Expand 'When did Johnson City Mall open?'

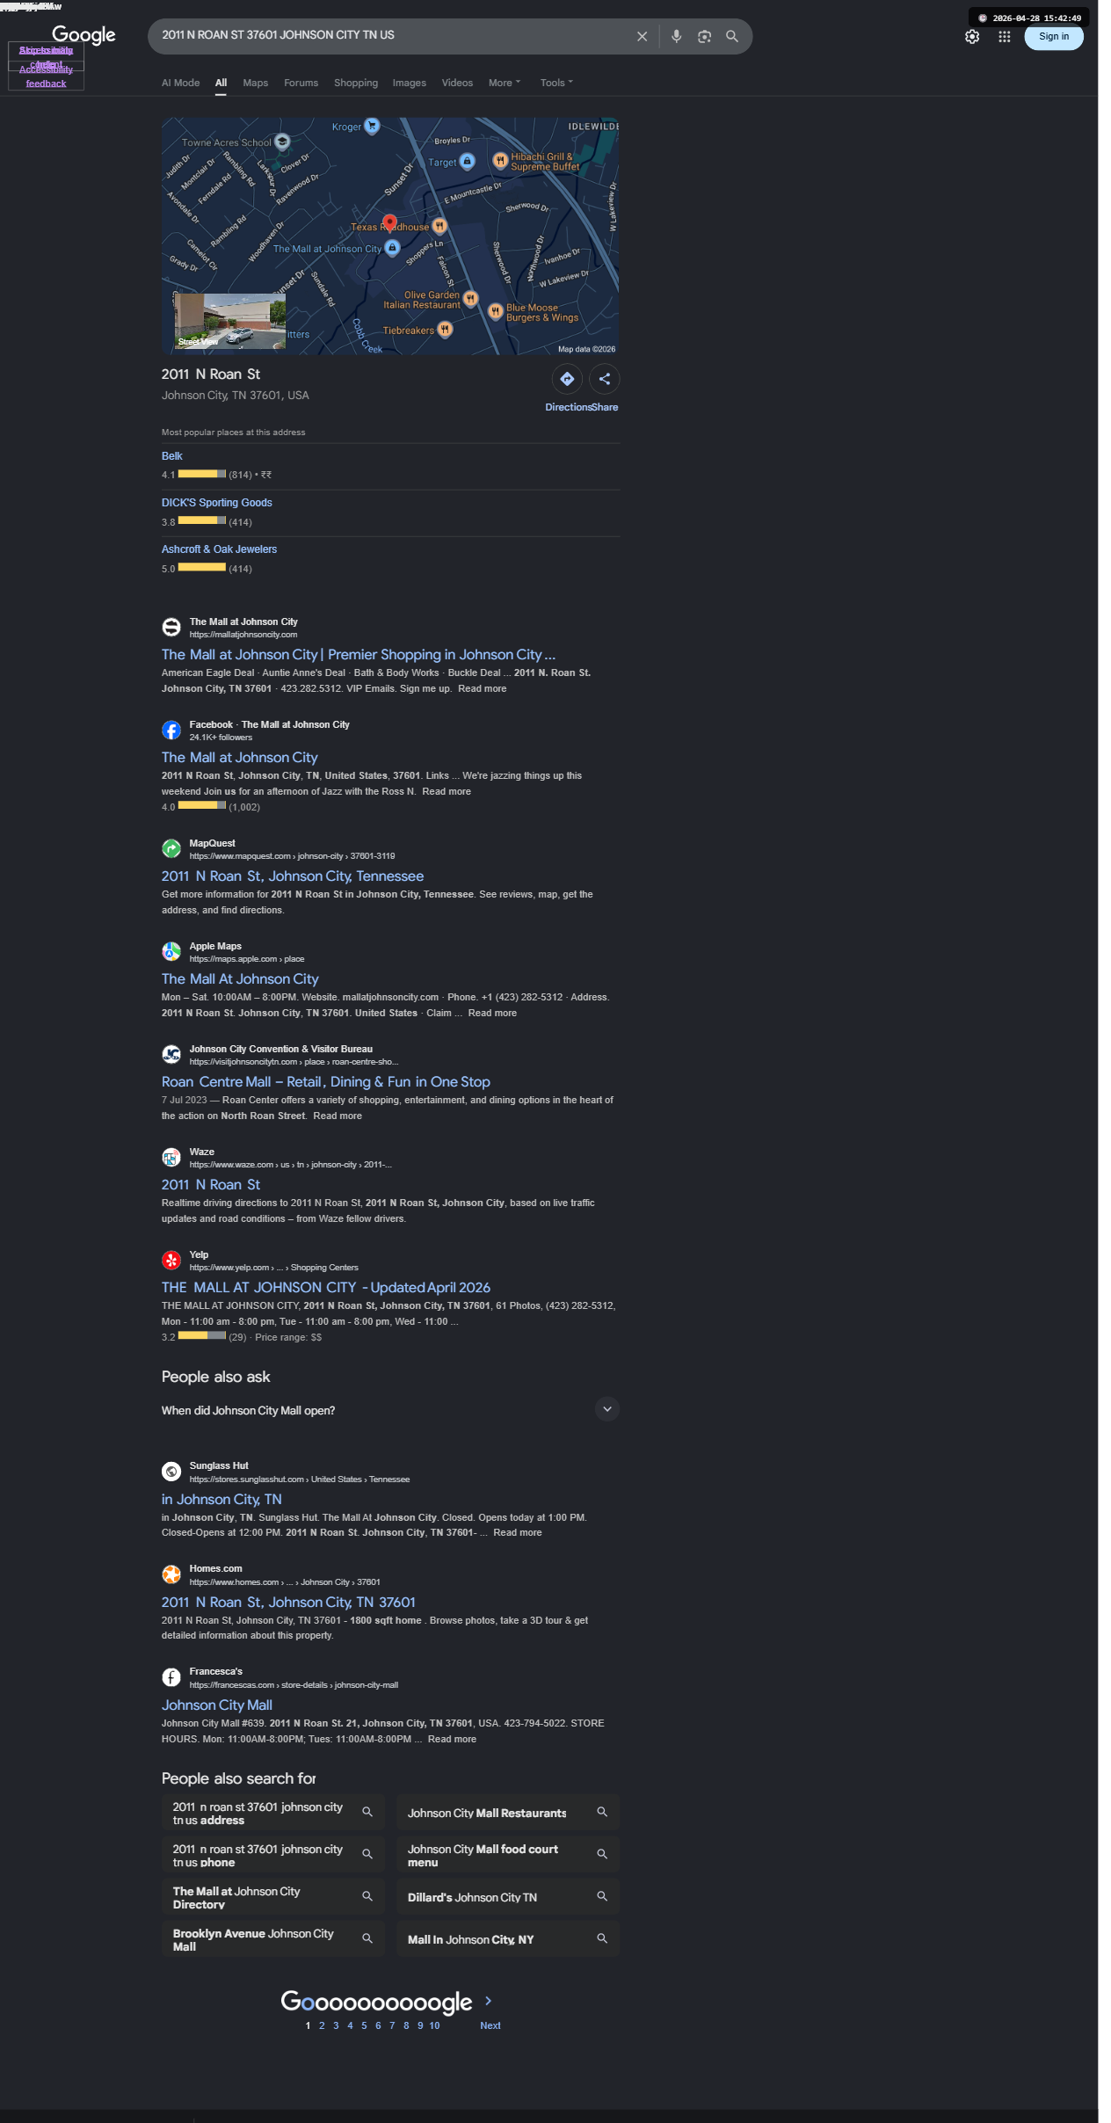pyautogui.click(x=390, y=1410)
